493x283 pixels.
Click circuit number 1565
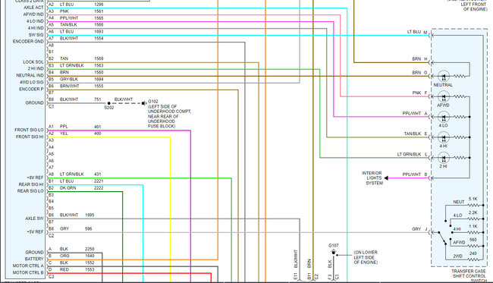click(99, 18)
